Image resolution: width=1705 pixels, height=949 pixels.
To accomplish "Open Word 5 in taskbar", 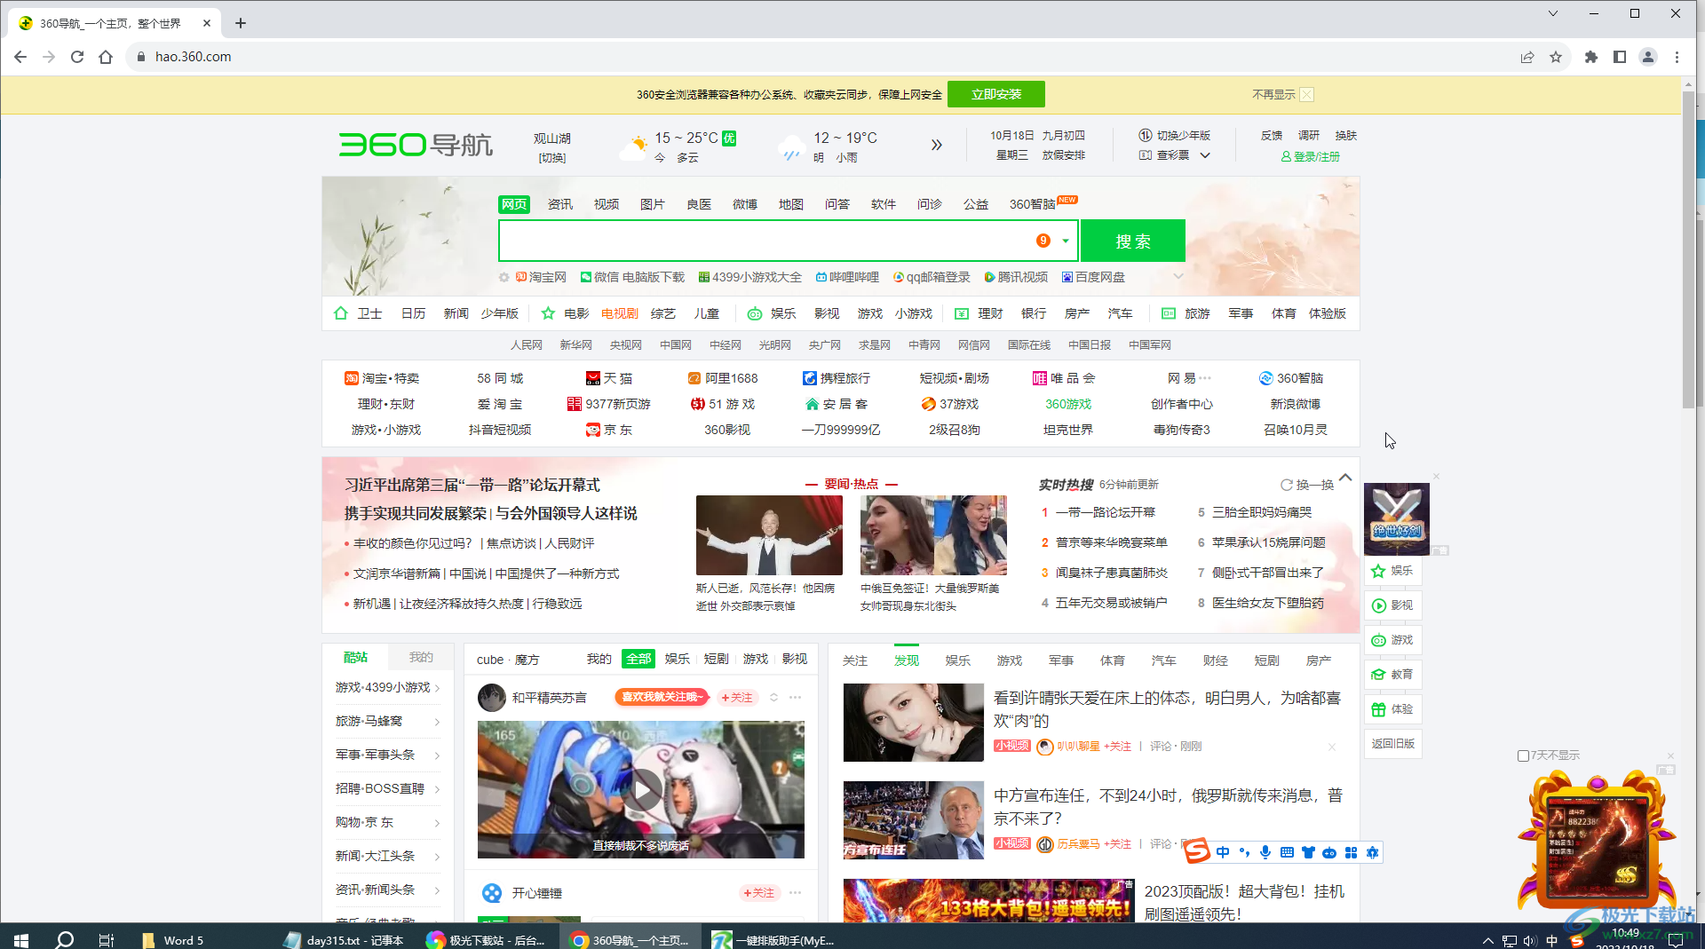I will click(x=173, y=940).
